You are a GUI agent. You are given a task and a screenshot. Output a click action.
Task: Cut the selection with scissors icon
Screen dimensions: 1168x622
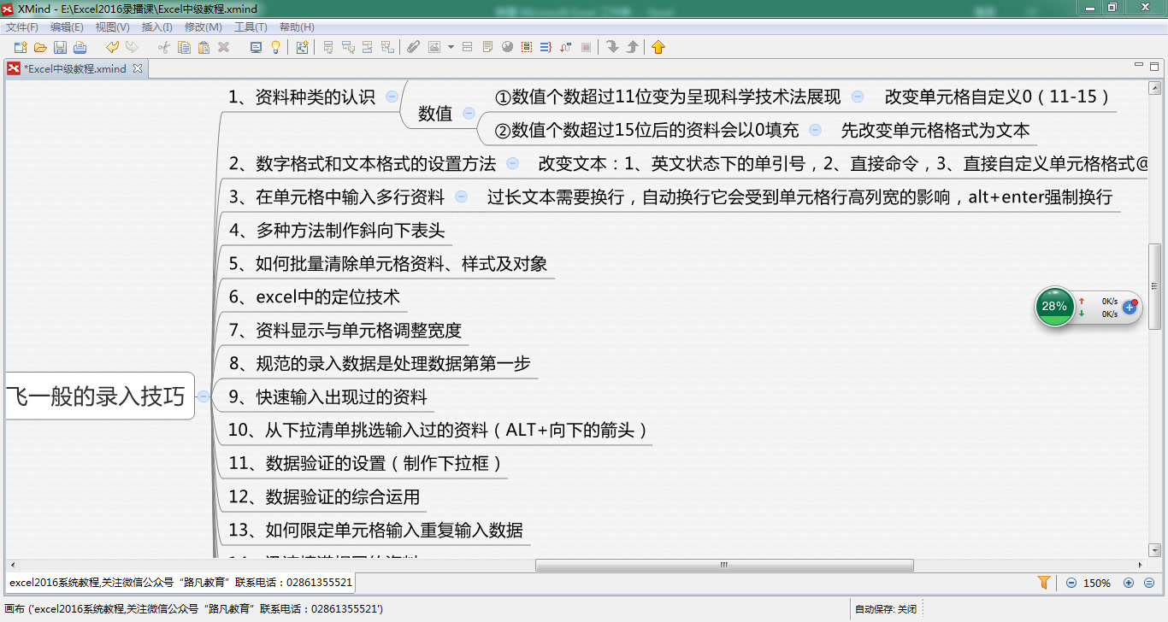tap(163, 47)
